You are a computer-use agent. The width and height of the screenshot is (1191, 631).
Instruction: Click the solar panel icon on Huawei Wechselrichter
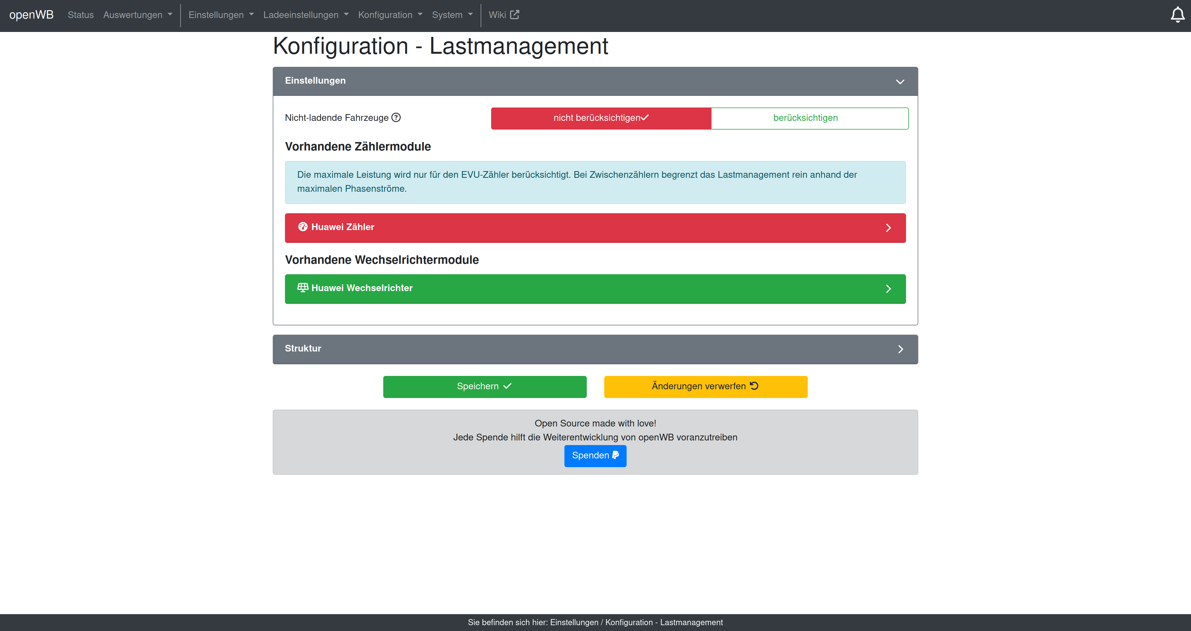(303, 288)
